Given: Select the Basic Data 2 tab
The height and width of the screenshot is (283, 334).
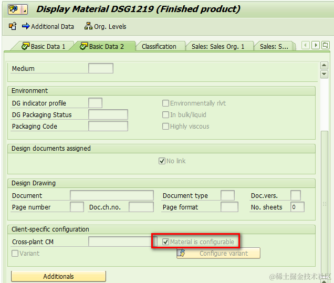Looking at the screenshot, I should [x=101, y=46].
